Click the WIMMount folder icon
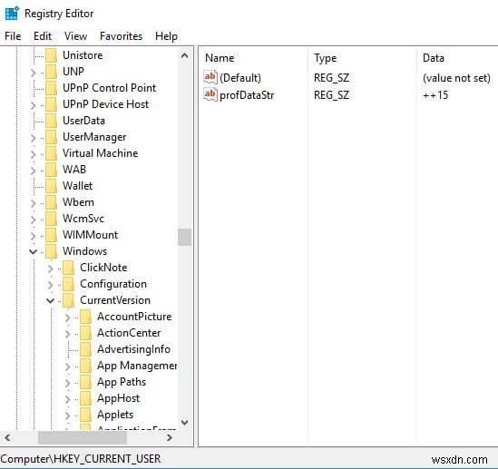This screenshot has width=498, height=469. coord(51,235)
